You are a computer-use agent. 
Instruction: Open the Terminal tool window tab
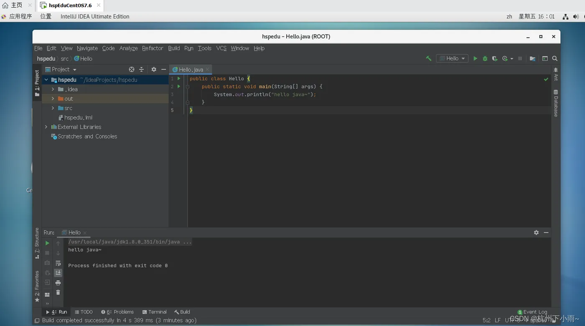click(154, 312)
